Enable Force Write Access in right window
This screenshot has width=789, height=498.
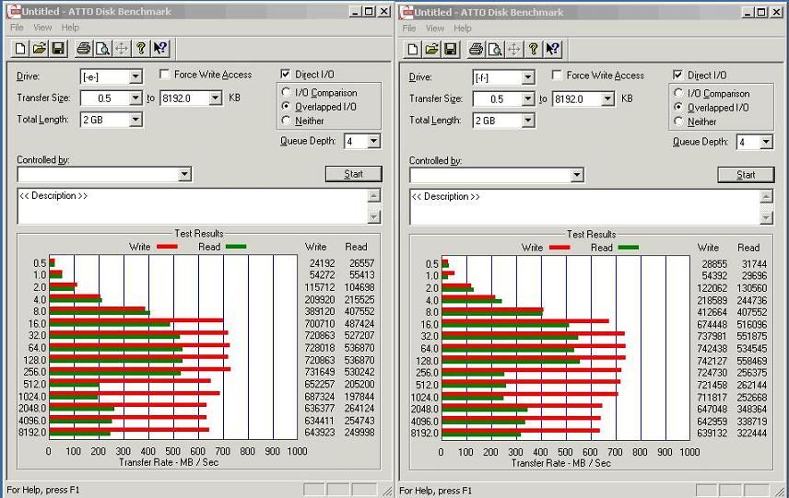(557, 75)
